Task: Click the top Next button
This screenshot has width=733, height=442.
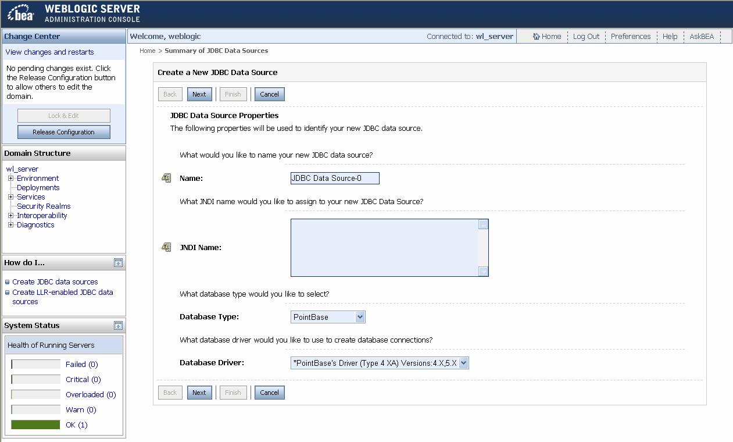Action: pyautogui.click(x=199, y=94)
